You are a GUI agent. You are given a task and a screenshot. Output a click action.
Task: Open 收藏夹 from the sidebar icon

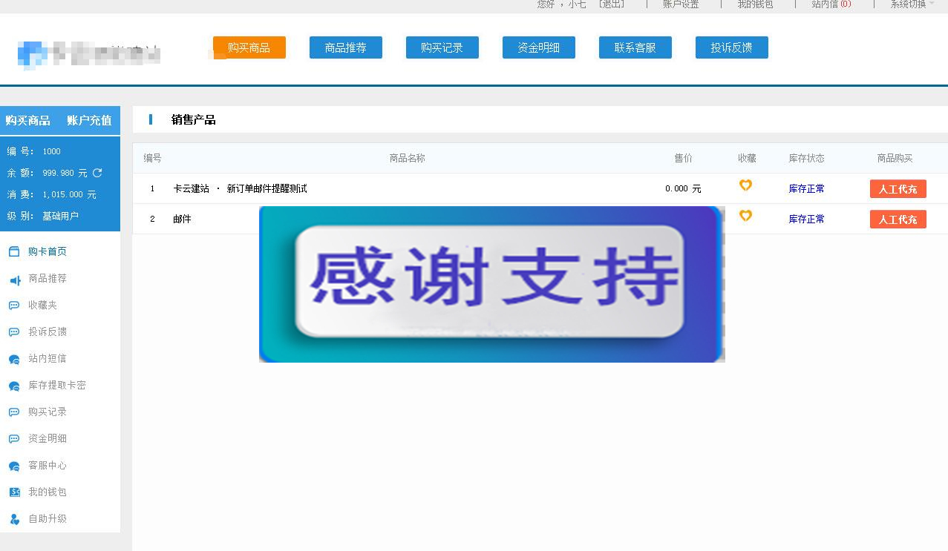pyautogui.click(x=13, y=305)
